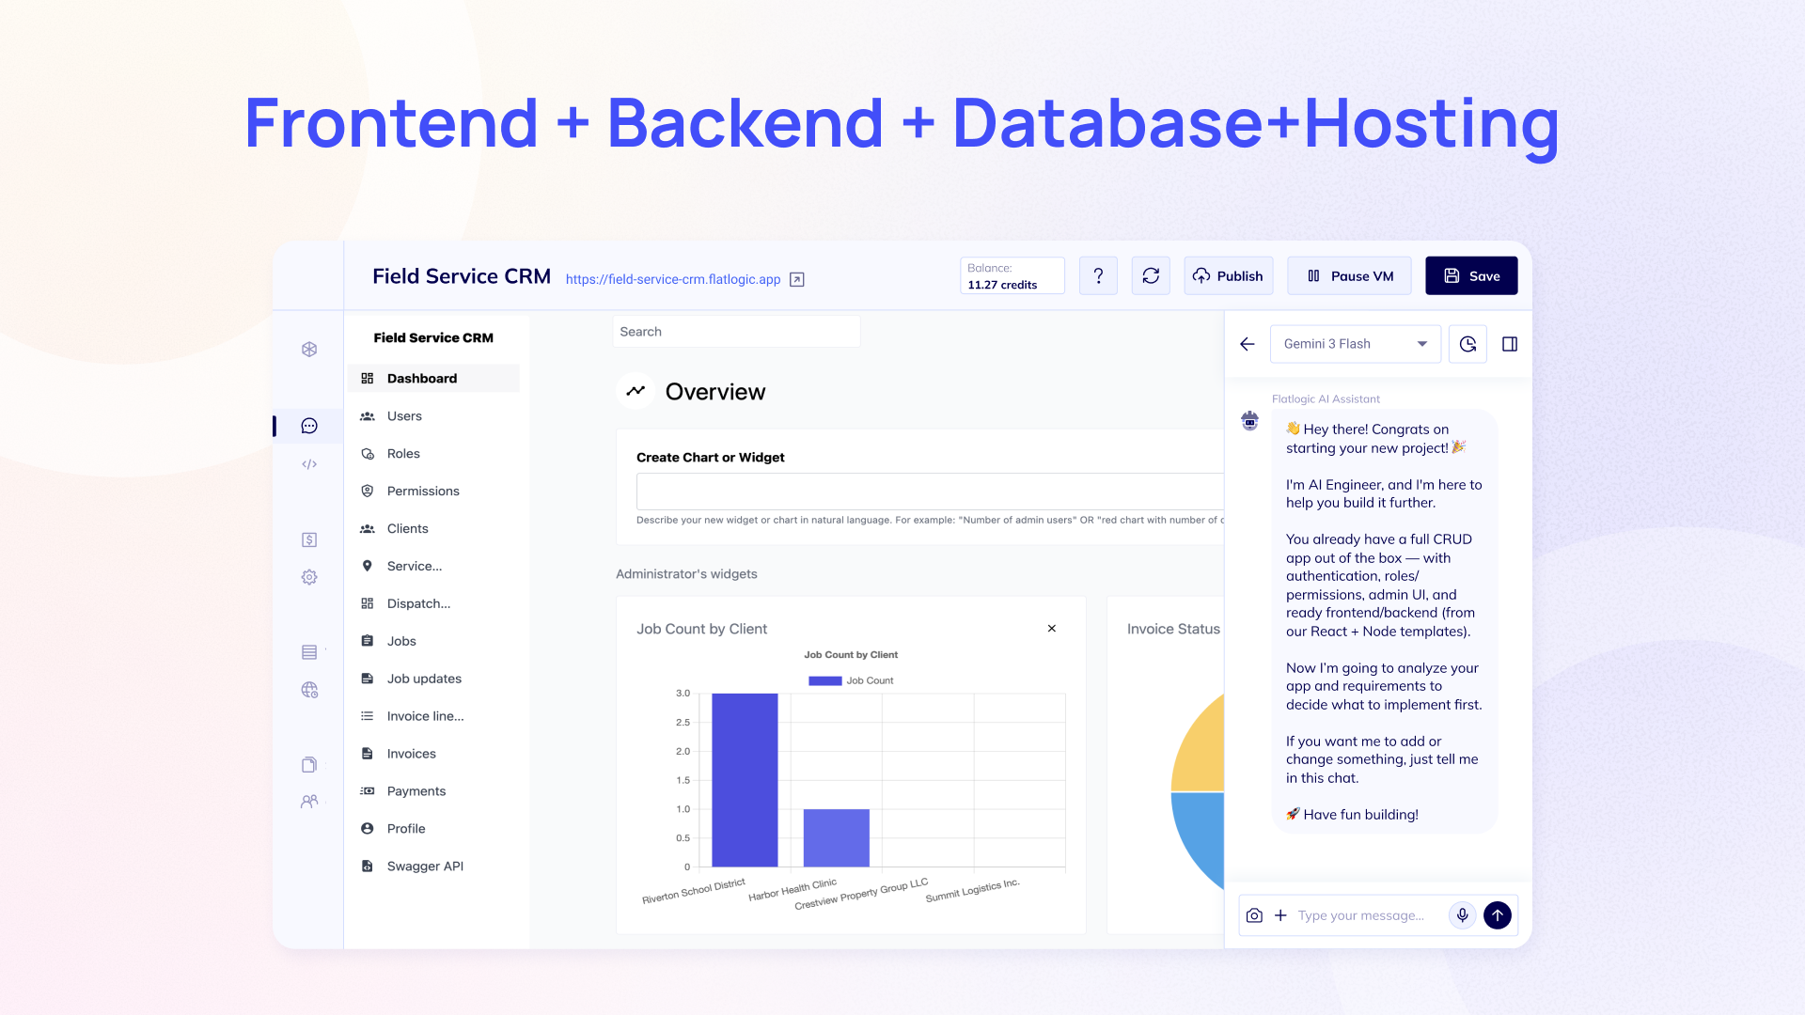This screenshot has height=1015, width=1805.
Task: Open the database table icon in left rail
Action: 309,652
